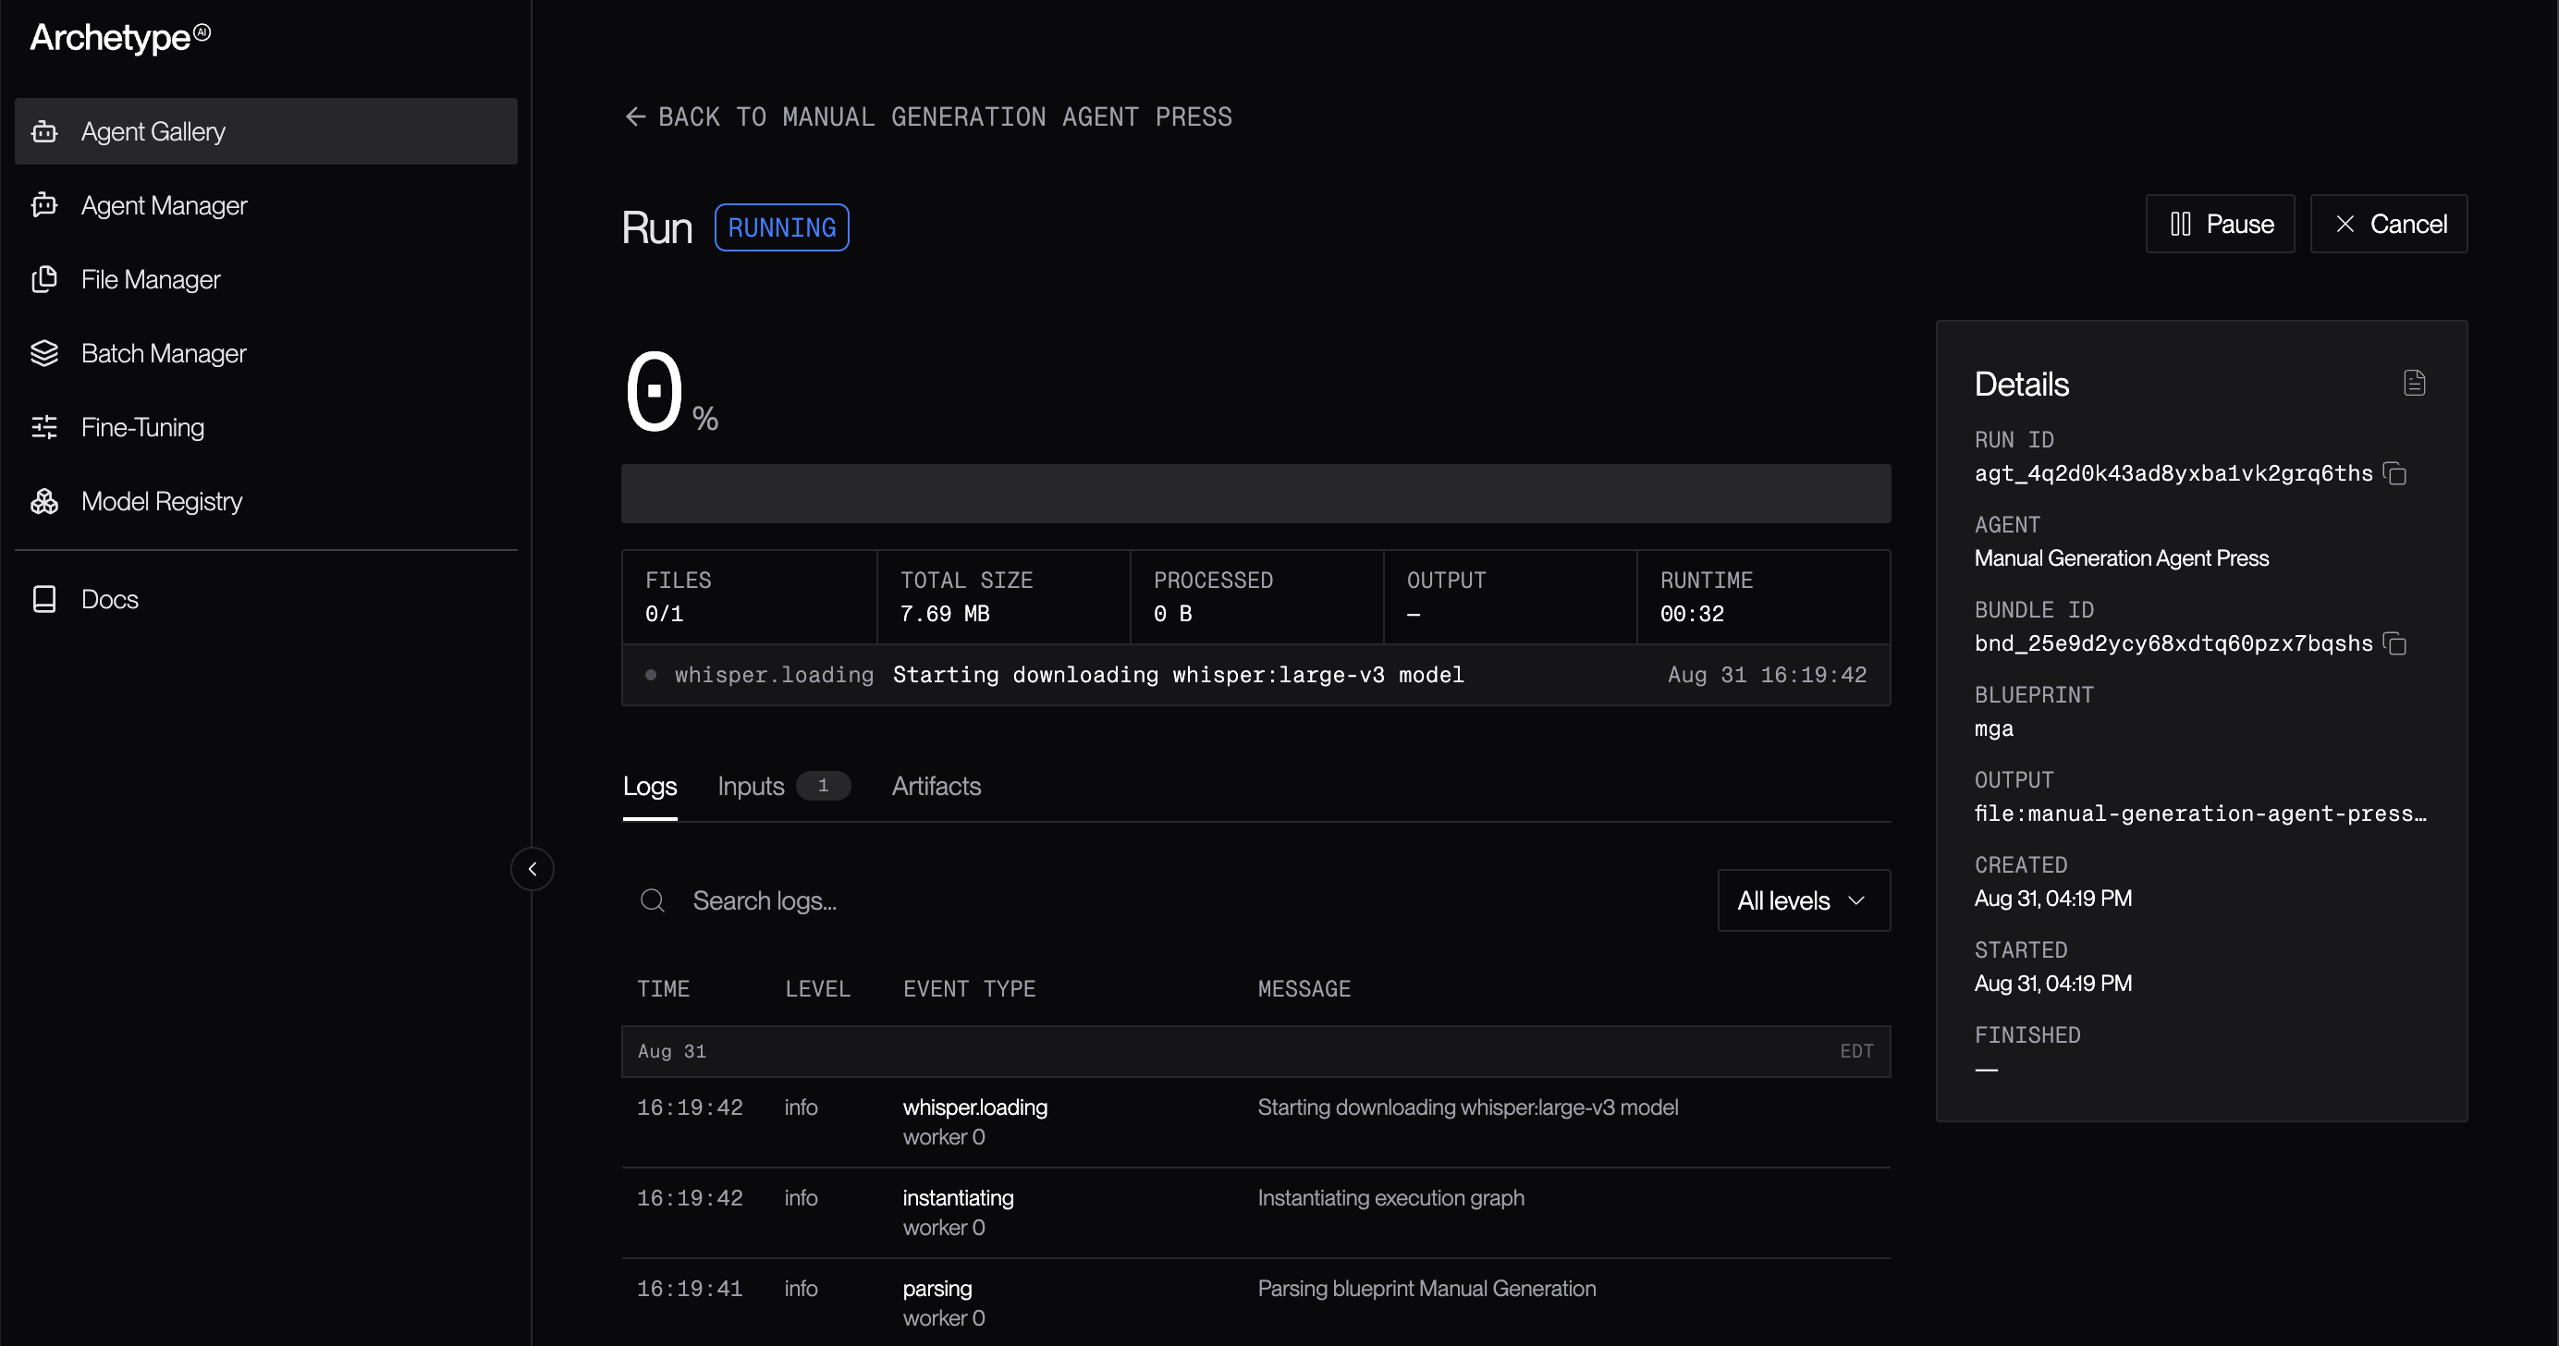The image size is (2559, 1346).
Task: Click the Inputs count badge
Action: coord(824,785)
